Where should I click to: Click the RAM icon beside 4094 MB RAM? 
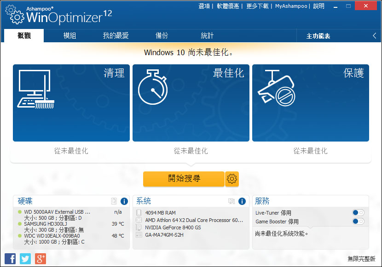(139, 213)
